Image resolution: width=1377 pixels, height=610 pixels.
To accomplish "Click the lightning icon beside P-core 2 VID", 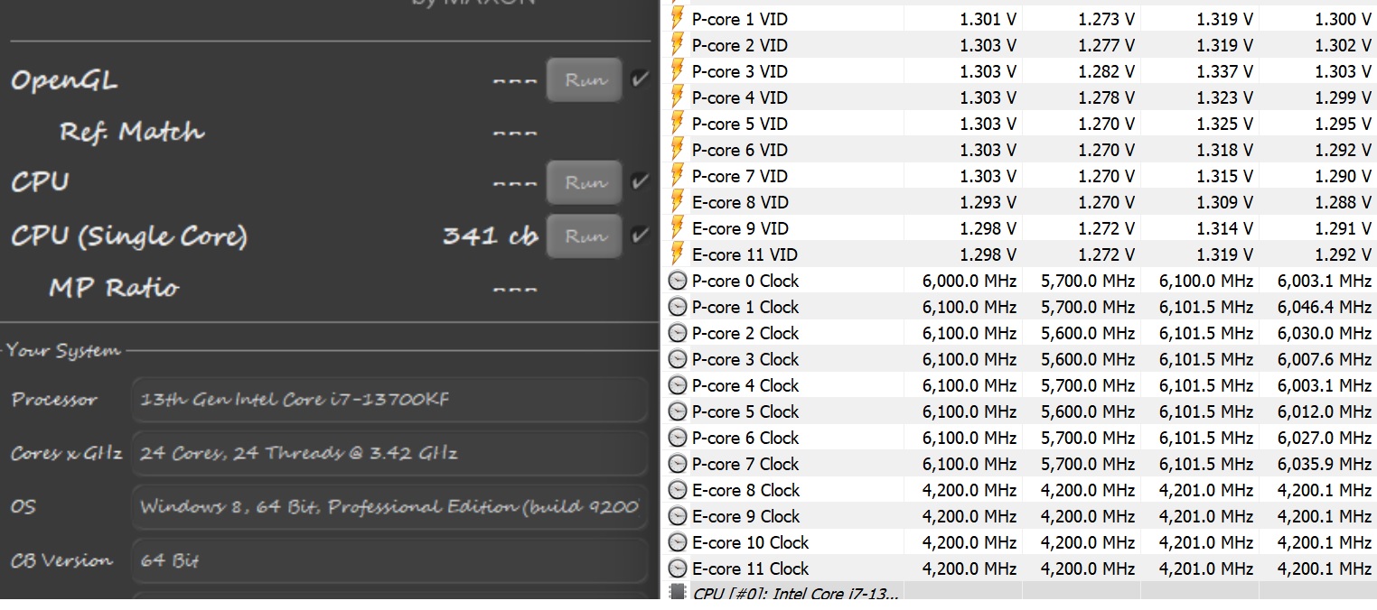I will point(677,45).
